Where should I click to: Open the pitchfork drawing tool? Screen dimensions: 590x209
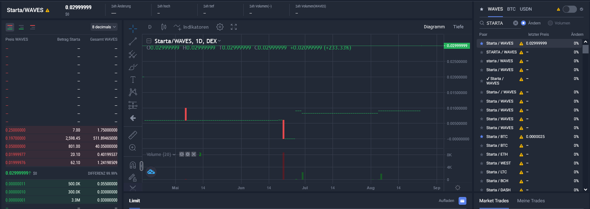point(133,54)
